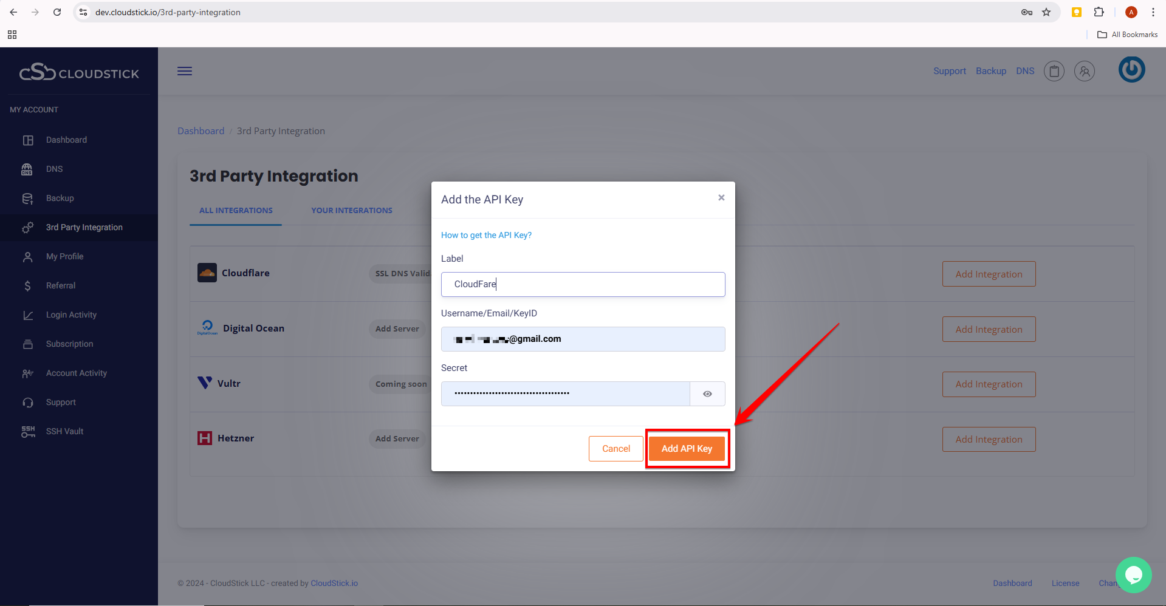Open the browser extensions puzzle icon
The image size is (1166, 606).
click(1099, 12)
